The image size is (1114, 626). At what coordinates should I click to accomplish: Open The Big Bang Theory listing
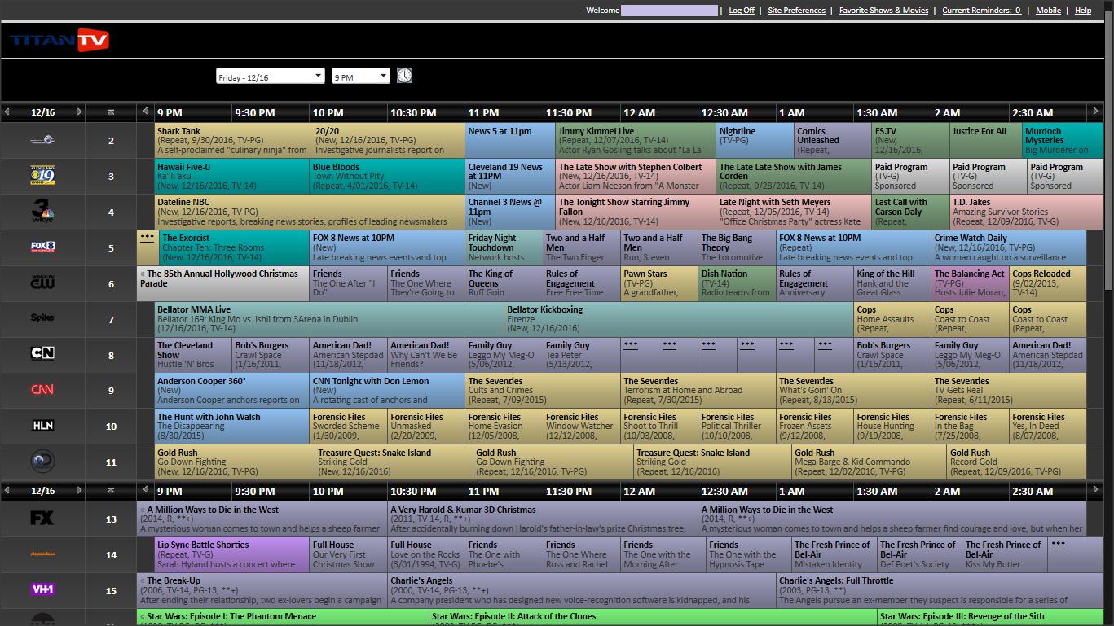click(737, 247)
